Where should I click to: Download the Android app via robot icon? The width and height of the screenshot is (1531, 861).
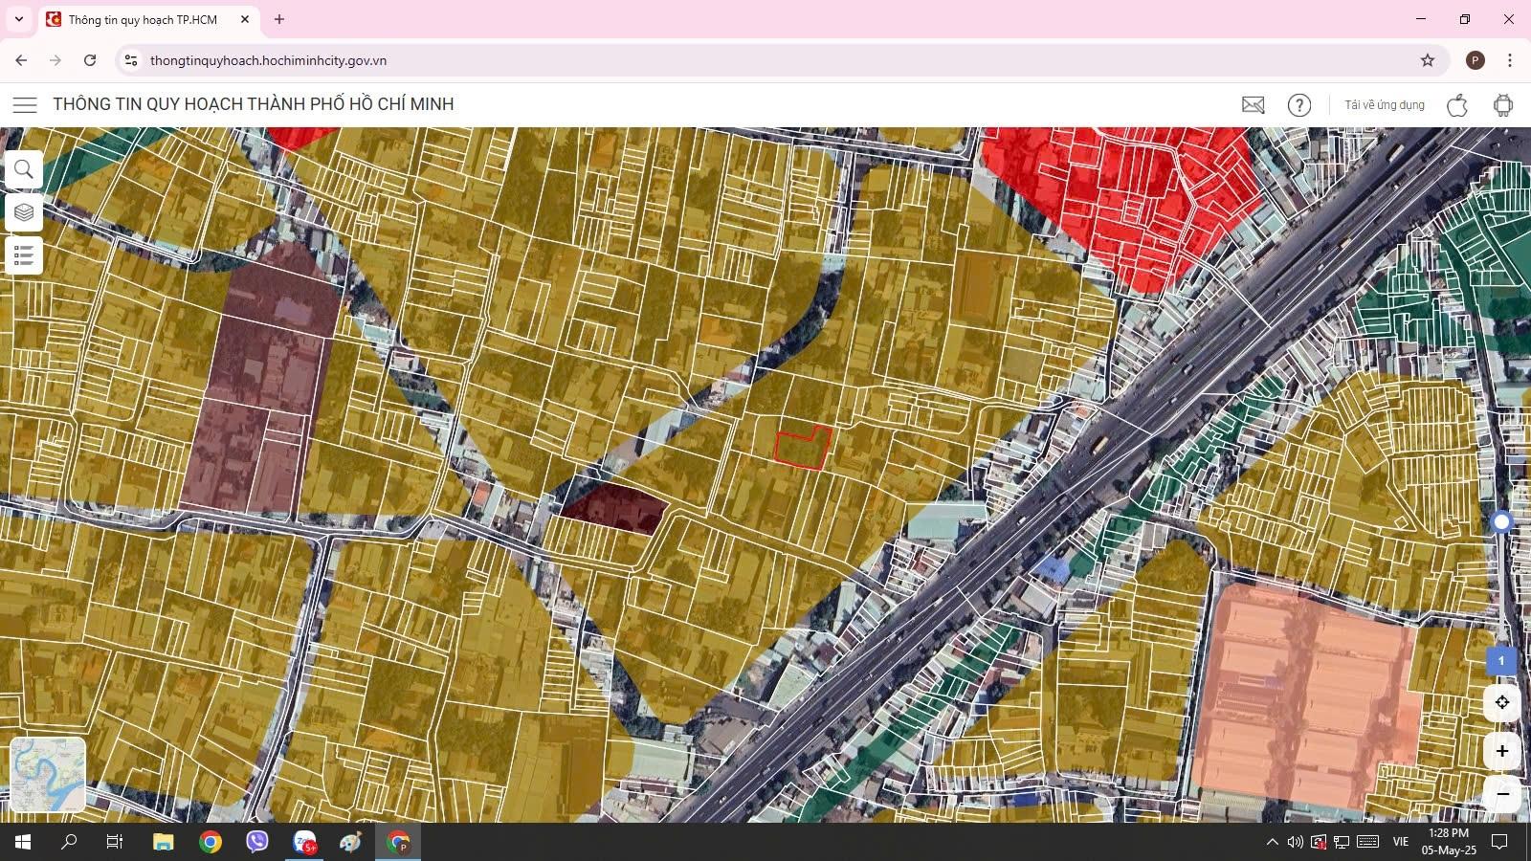[x=1502, y=105]
